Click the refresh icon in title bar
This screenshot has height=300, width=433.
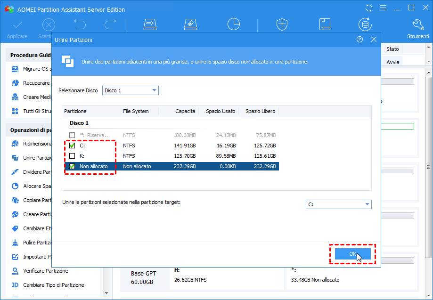tap(368, 8)
